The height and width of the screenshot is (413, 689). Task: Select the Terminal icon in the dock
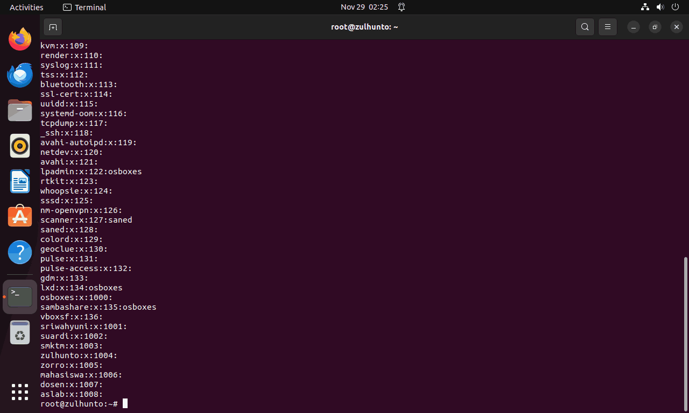[x=20, y=297]
